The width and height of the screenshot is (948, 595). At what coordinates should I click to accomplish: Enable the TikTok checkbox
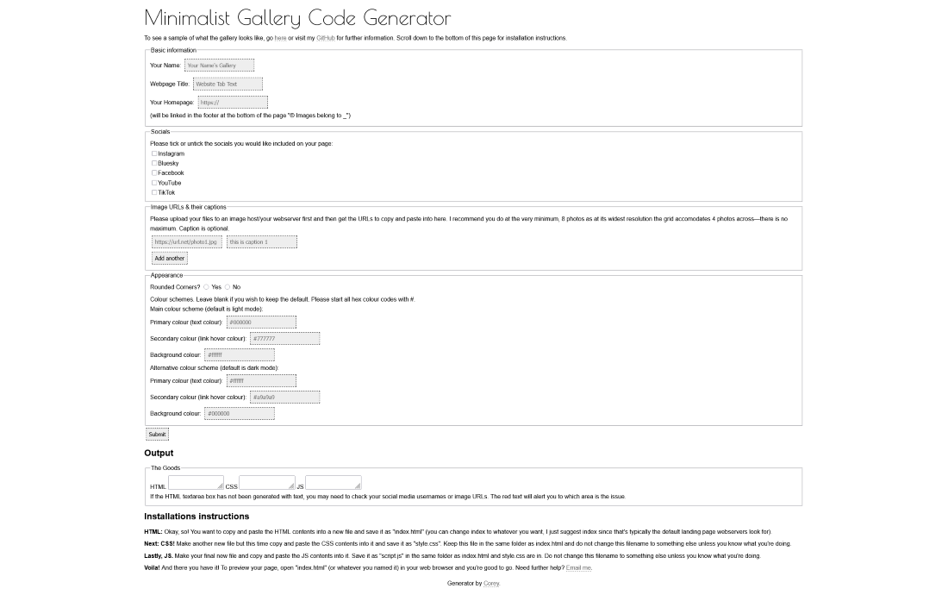(x=154, y=192)
